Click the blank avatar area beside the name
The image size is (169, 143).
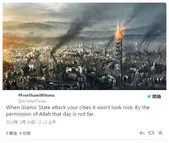pyautogui.click(x=12, y=98)
